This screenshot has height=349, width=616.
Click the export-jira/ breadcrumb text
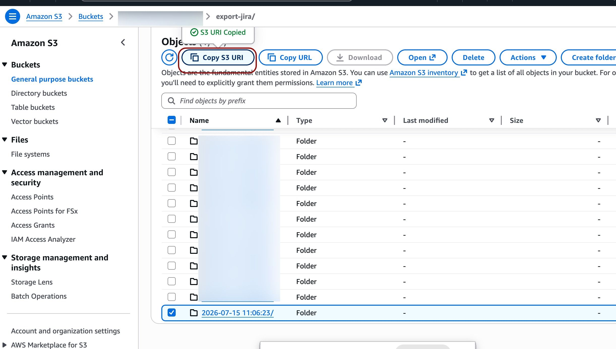(235, 16)
